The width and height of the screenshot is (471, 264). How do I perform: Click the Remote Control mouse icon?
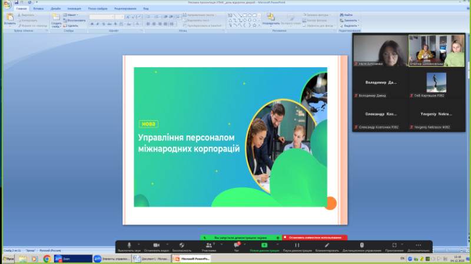tap(361, 245)
